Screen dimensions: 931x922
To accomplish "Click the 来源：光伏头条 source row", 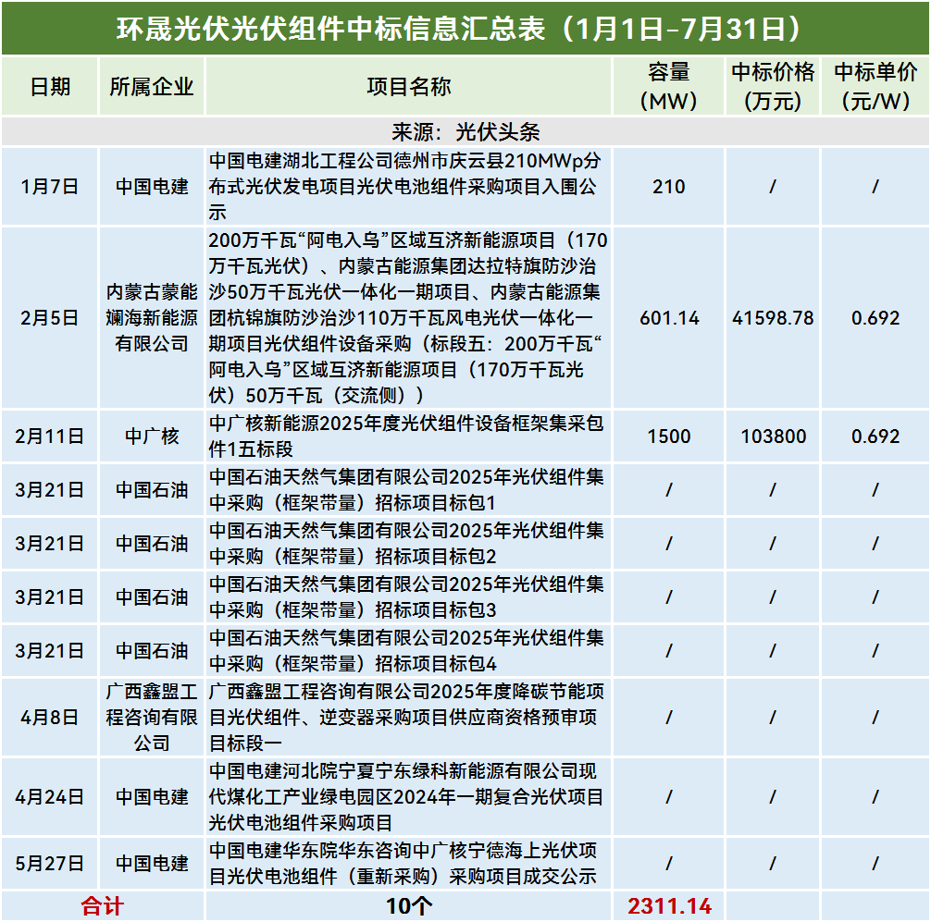I will [465, 131].
